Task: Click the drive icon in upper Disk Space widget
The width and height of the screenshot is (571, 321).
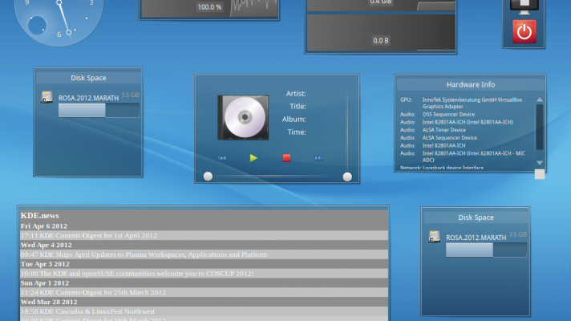Action: 48,98
